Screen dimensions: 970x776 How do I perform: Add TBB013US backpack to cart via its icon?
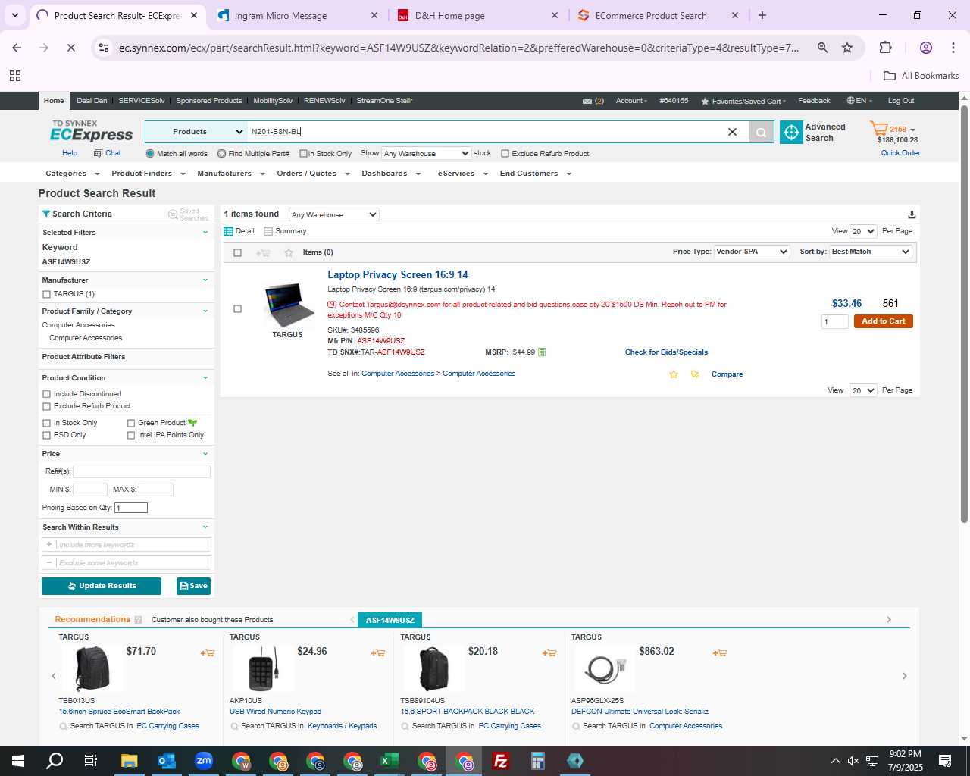[x=208, y=652]
